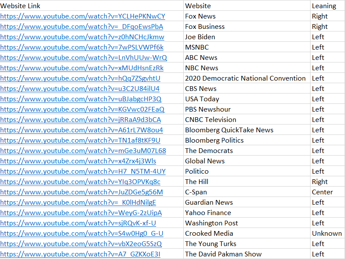Select the 'USA Today' cell

[247, 99]
